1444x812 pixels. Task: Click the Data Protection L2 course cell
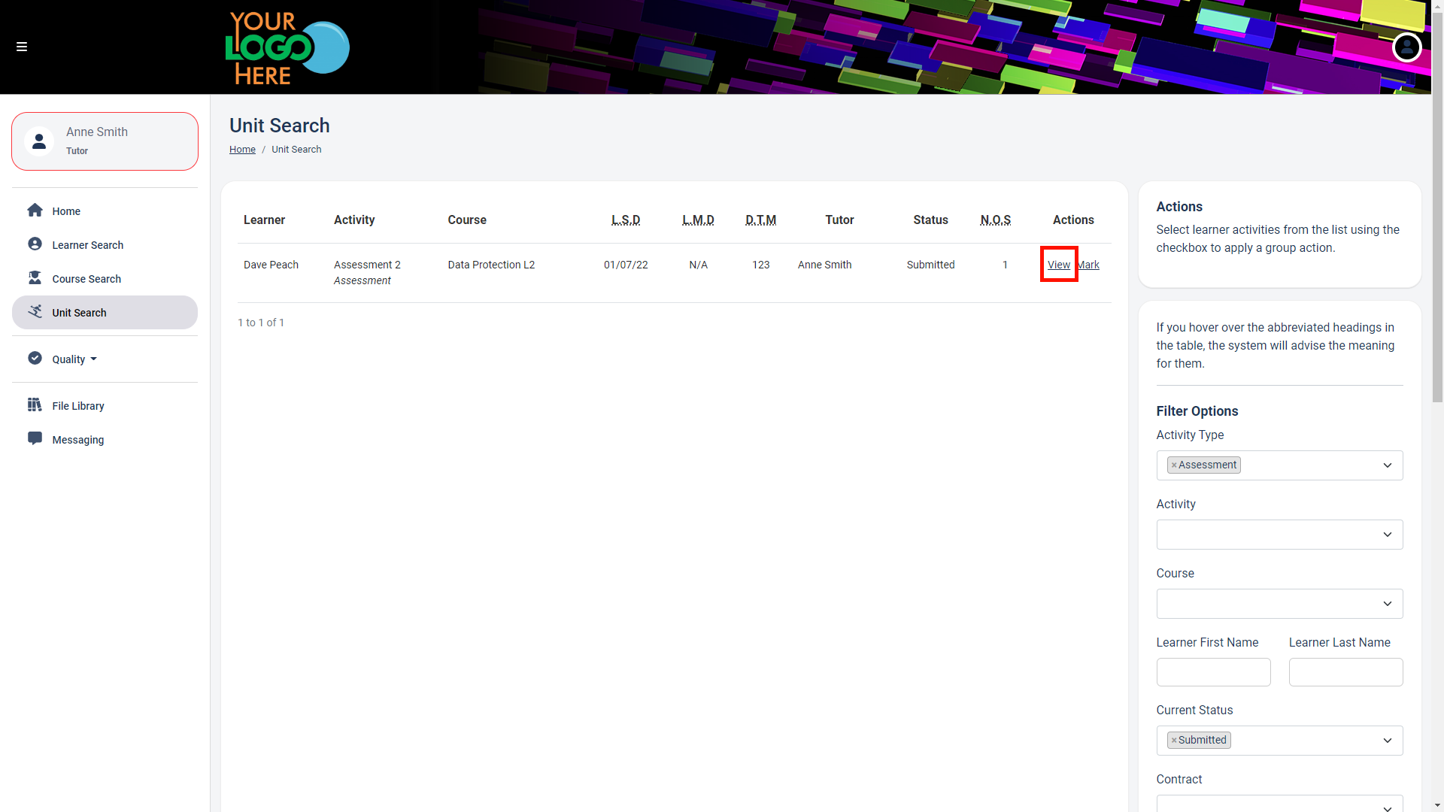(x=491, y=265)
